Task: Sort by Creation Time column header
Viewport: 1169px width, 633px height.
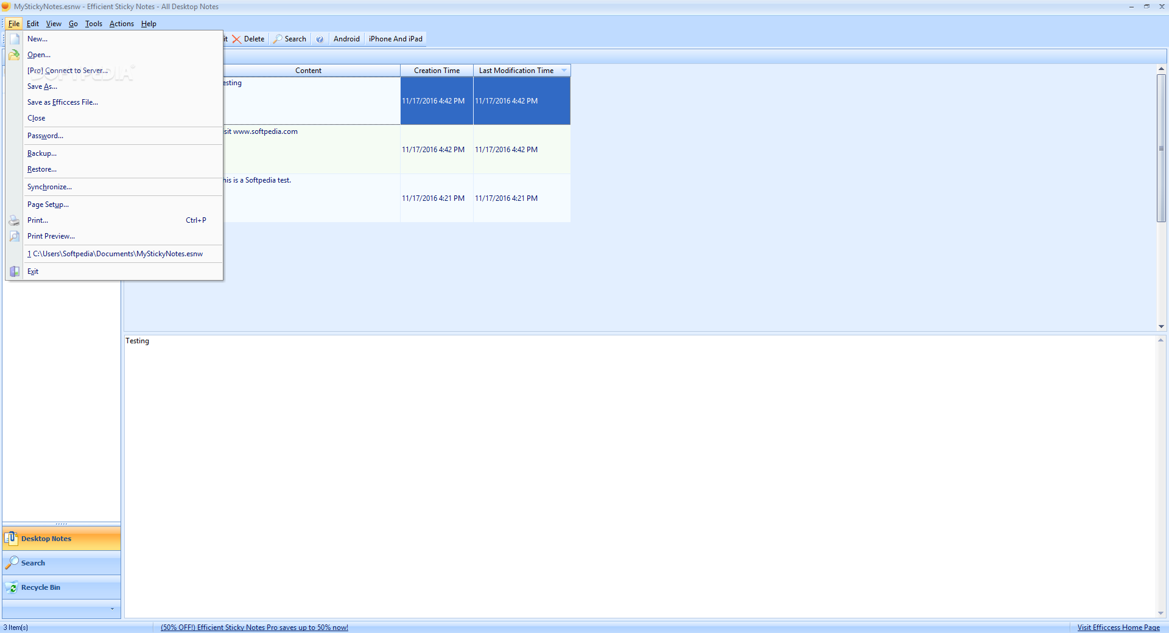Action: pos(437,71)
